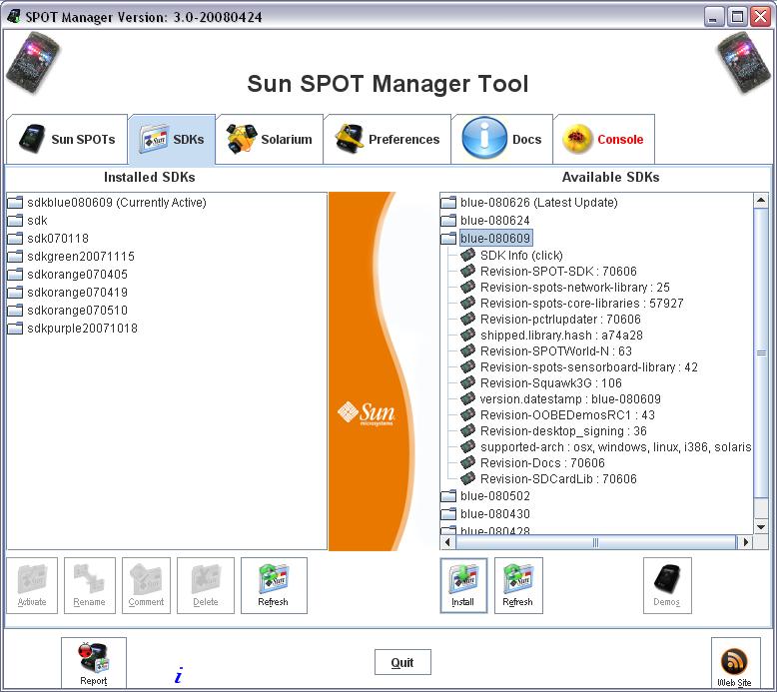Collapse the blue-080609 folder node
Viewport: 777px width, 692px height.
tap(448, 239)
